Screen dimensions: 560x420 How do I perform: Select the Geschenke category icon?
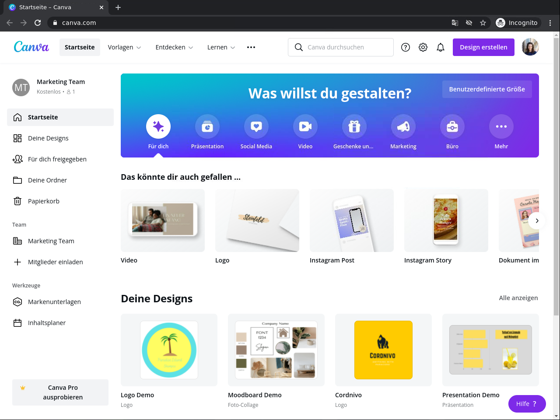[x=354, y=126]
